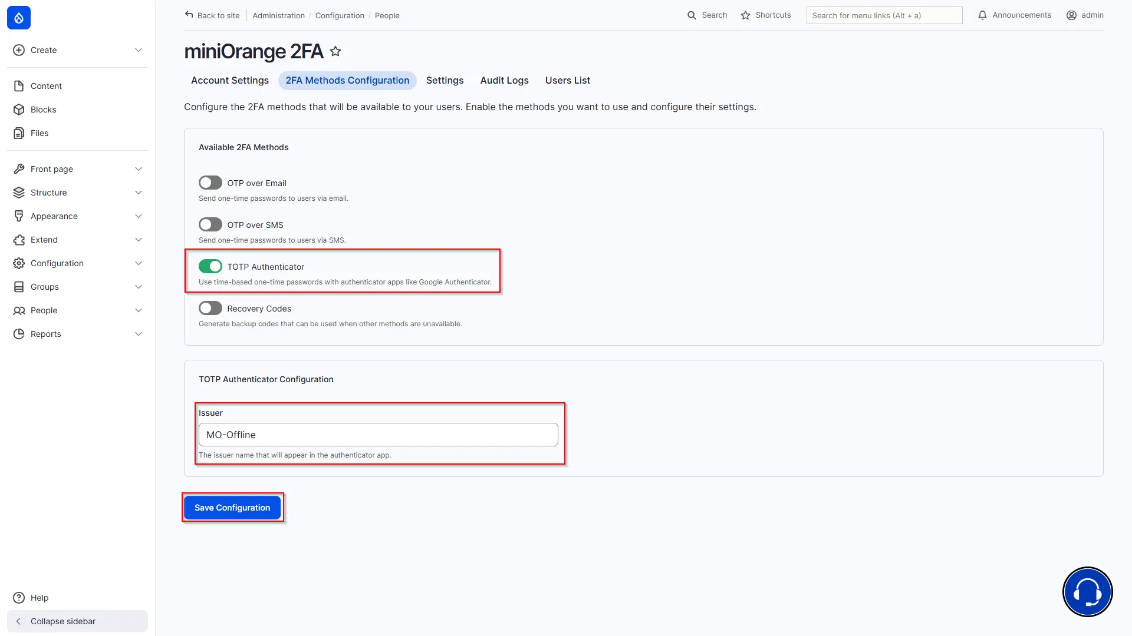Click Announcements text in top bar

coord(1021,15)
